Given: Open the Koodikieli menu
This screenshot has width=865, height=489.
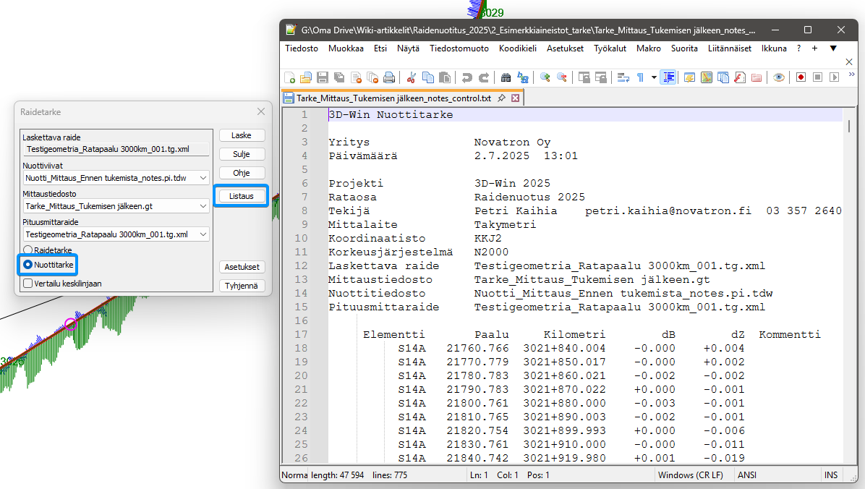Looking at the screenshot, I should click(x=517, y=48).
